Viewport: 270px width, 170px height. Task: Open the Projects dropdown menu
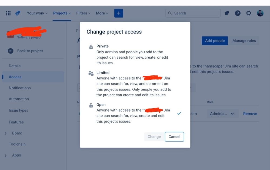[x=62, y=13]
